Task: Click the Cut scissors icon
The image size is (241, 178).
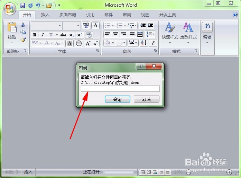Action: [23, 25]
